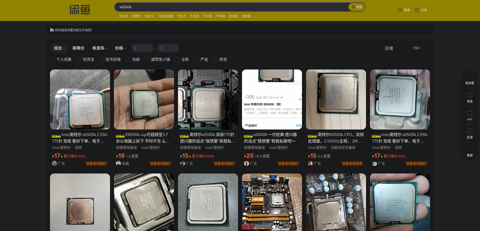Open thumbnail of CPU held in palm
The width and height of the screenshot is (480, 231).
(144, 99)
